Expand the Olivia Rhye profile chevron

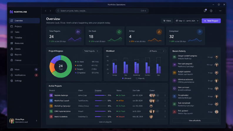click(36, 121)
